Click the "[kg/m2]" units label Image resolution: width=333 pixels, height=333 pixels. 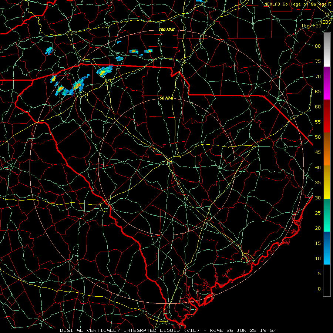312,26
